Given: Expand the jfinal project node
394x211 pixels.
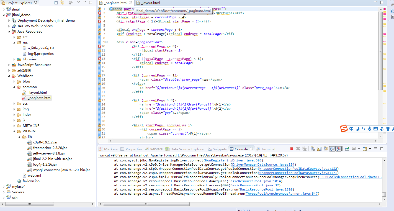Looking at the screenshot, I should click(x=4, y=9).
